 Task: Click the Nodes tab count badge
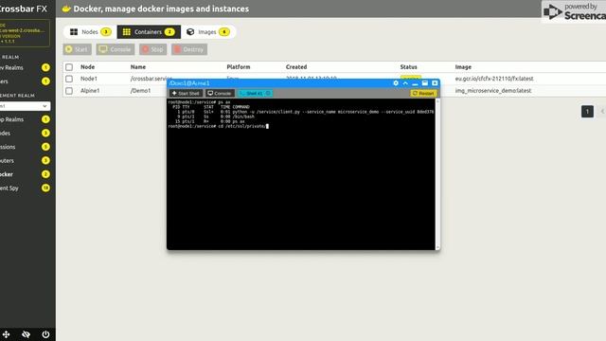(106, 31)
